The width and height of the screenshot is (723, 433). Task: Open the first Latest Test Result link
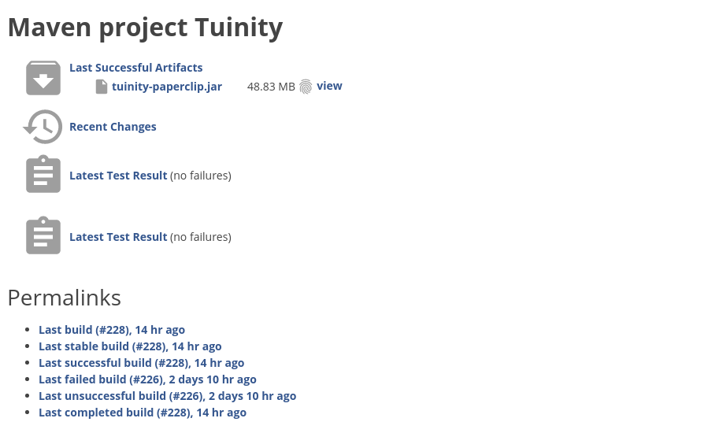pyautogui.click(x=118, y=176)
